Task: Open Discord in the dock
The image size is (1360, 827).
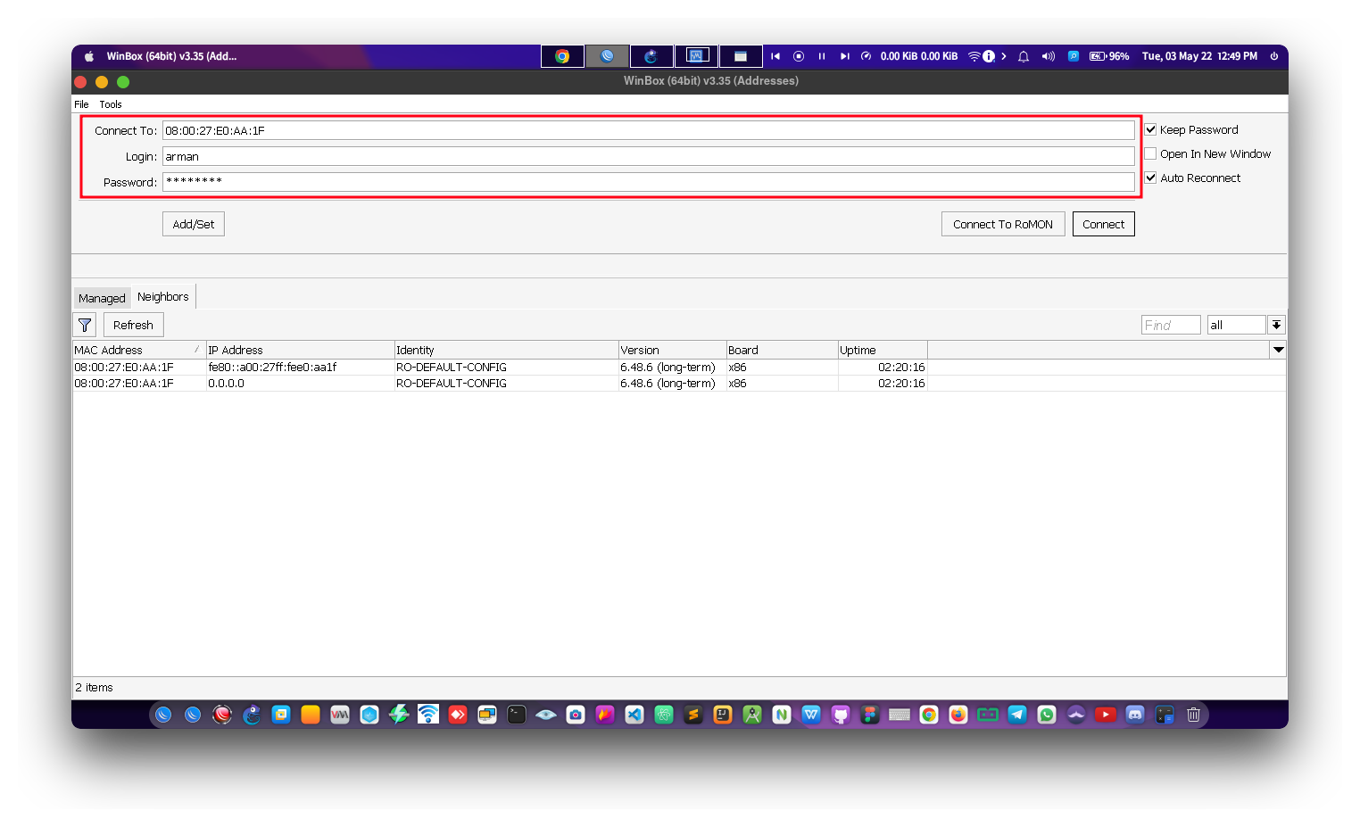Action: 1135,715
